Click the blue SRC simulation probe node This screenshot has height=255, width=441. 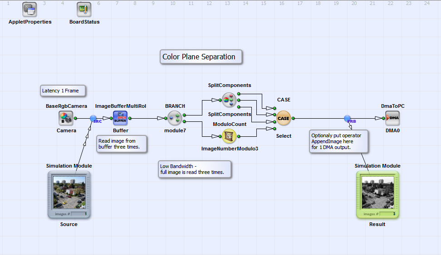(x=93, y=118)
